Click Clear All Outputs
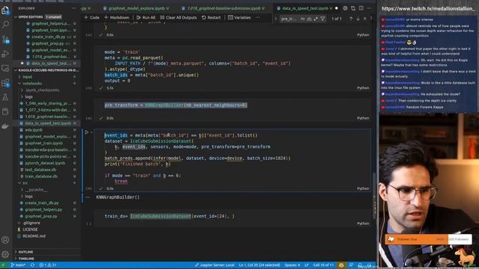 point(178,17)
